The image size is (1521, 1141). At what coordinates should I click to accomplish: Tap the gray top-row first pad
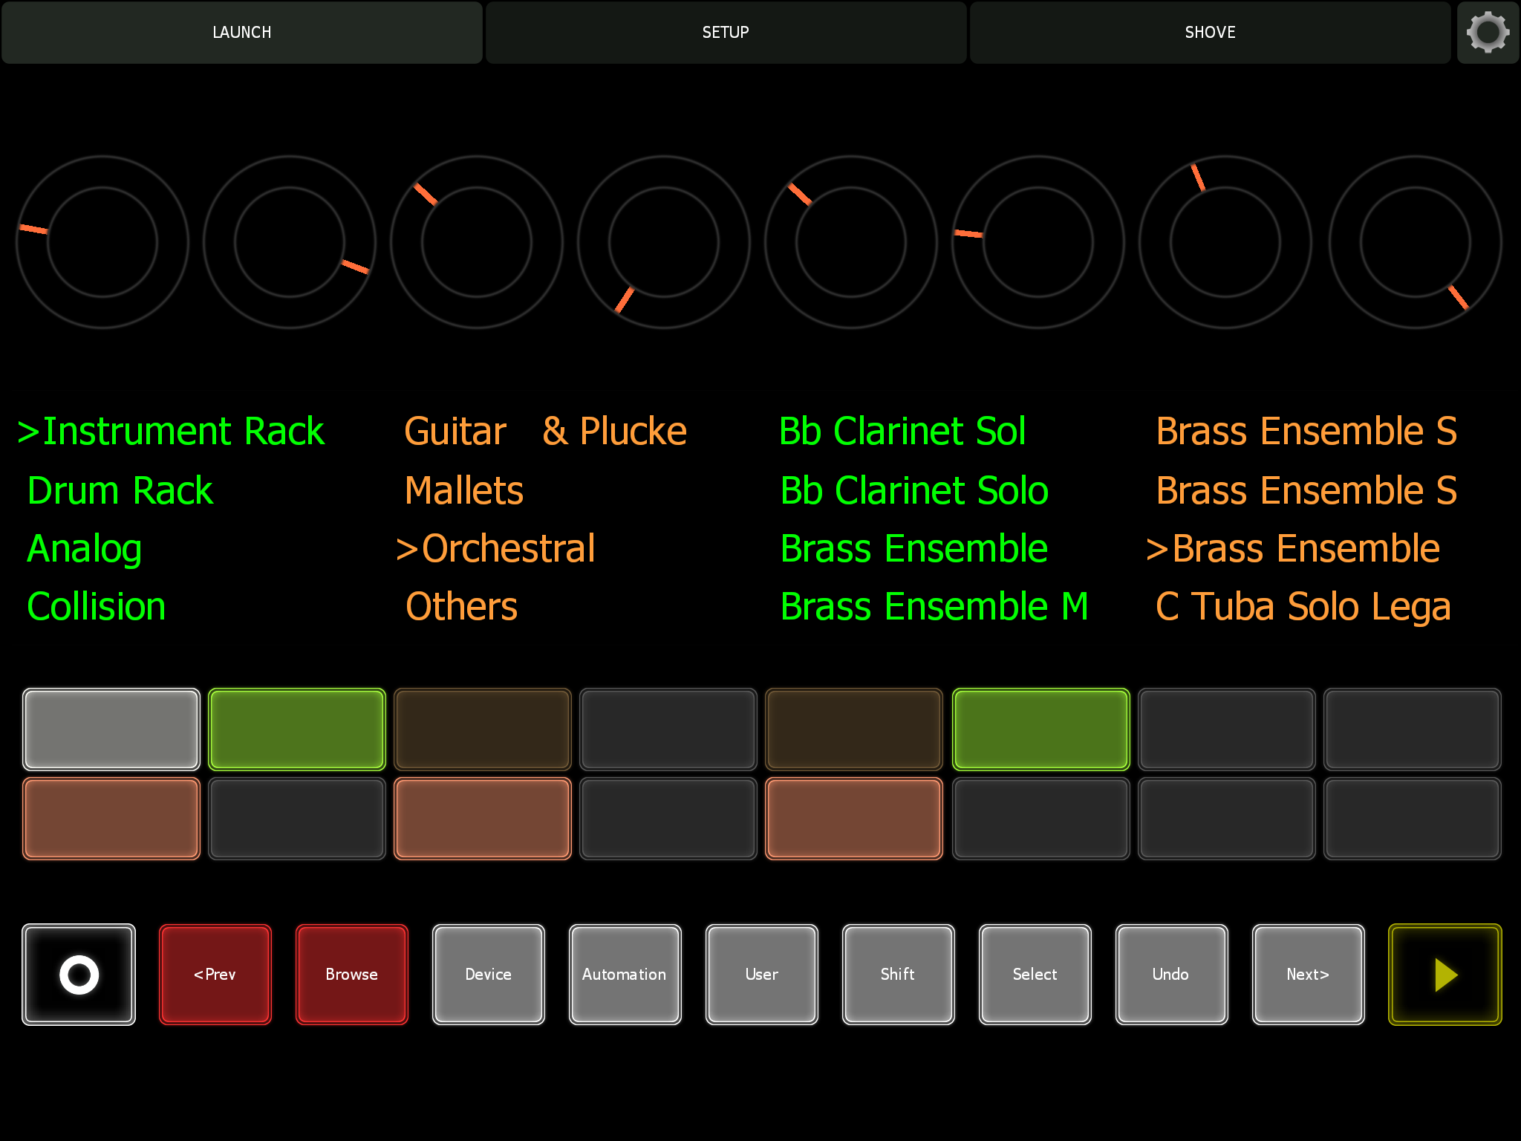point(111,729)
